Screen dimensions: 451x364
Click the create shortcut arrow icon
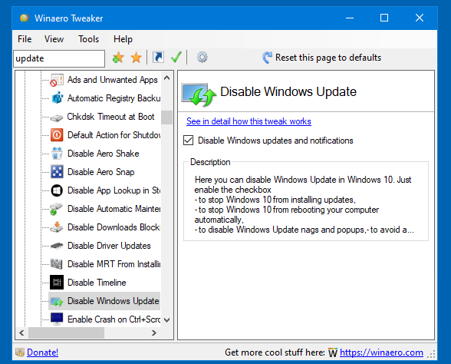point(158,57)
